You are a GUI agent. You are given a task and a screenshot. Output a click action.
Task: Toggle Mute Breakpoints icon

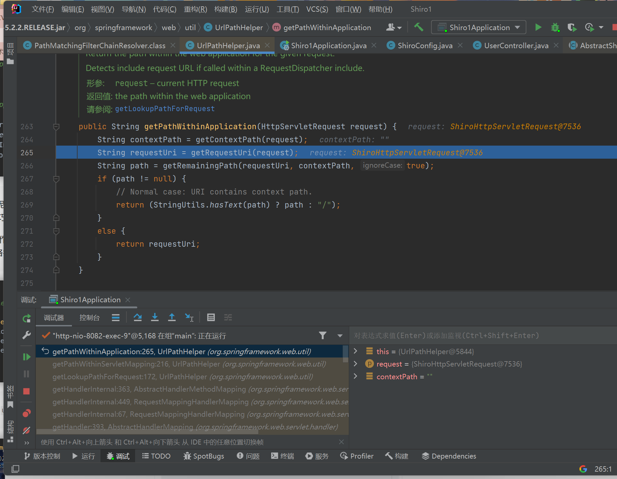tap(26, 430)
